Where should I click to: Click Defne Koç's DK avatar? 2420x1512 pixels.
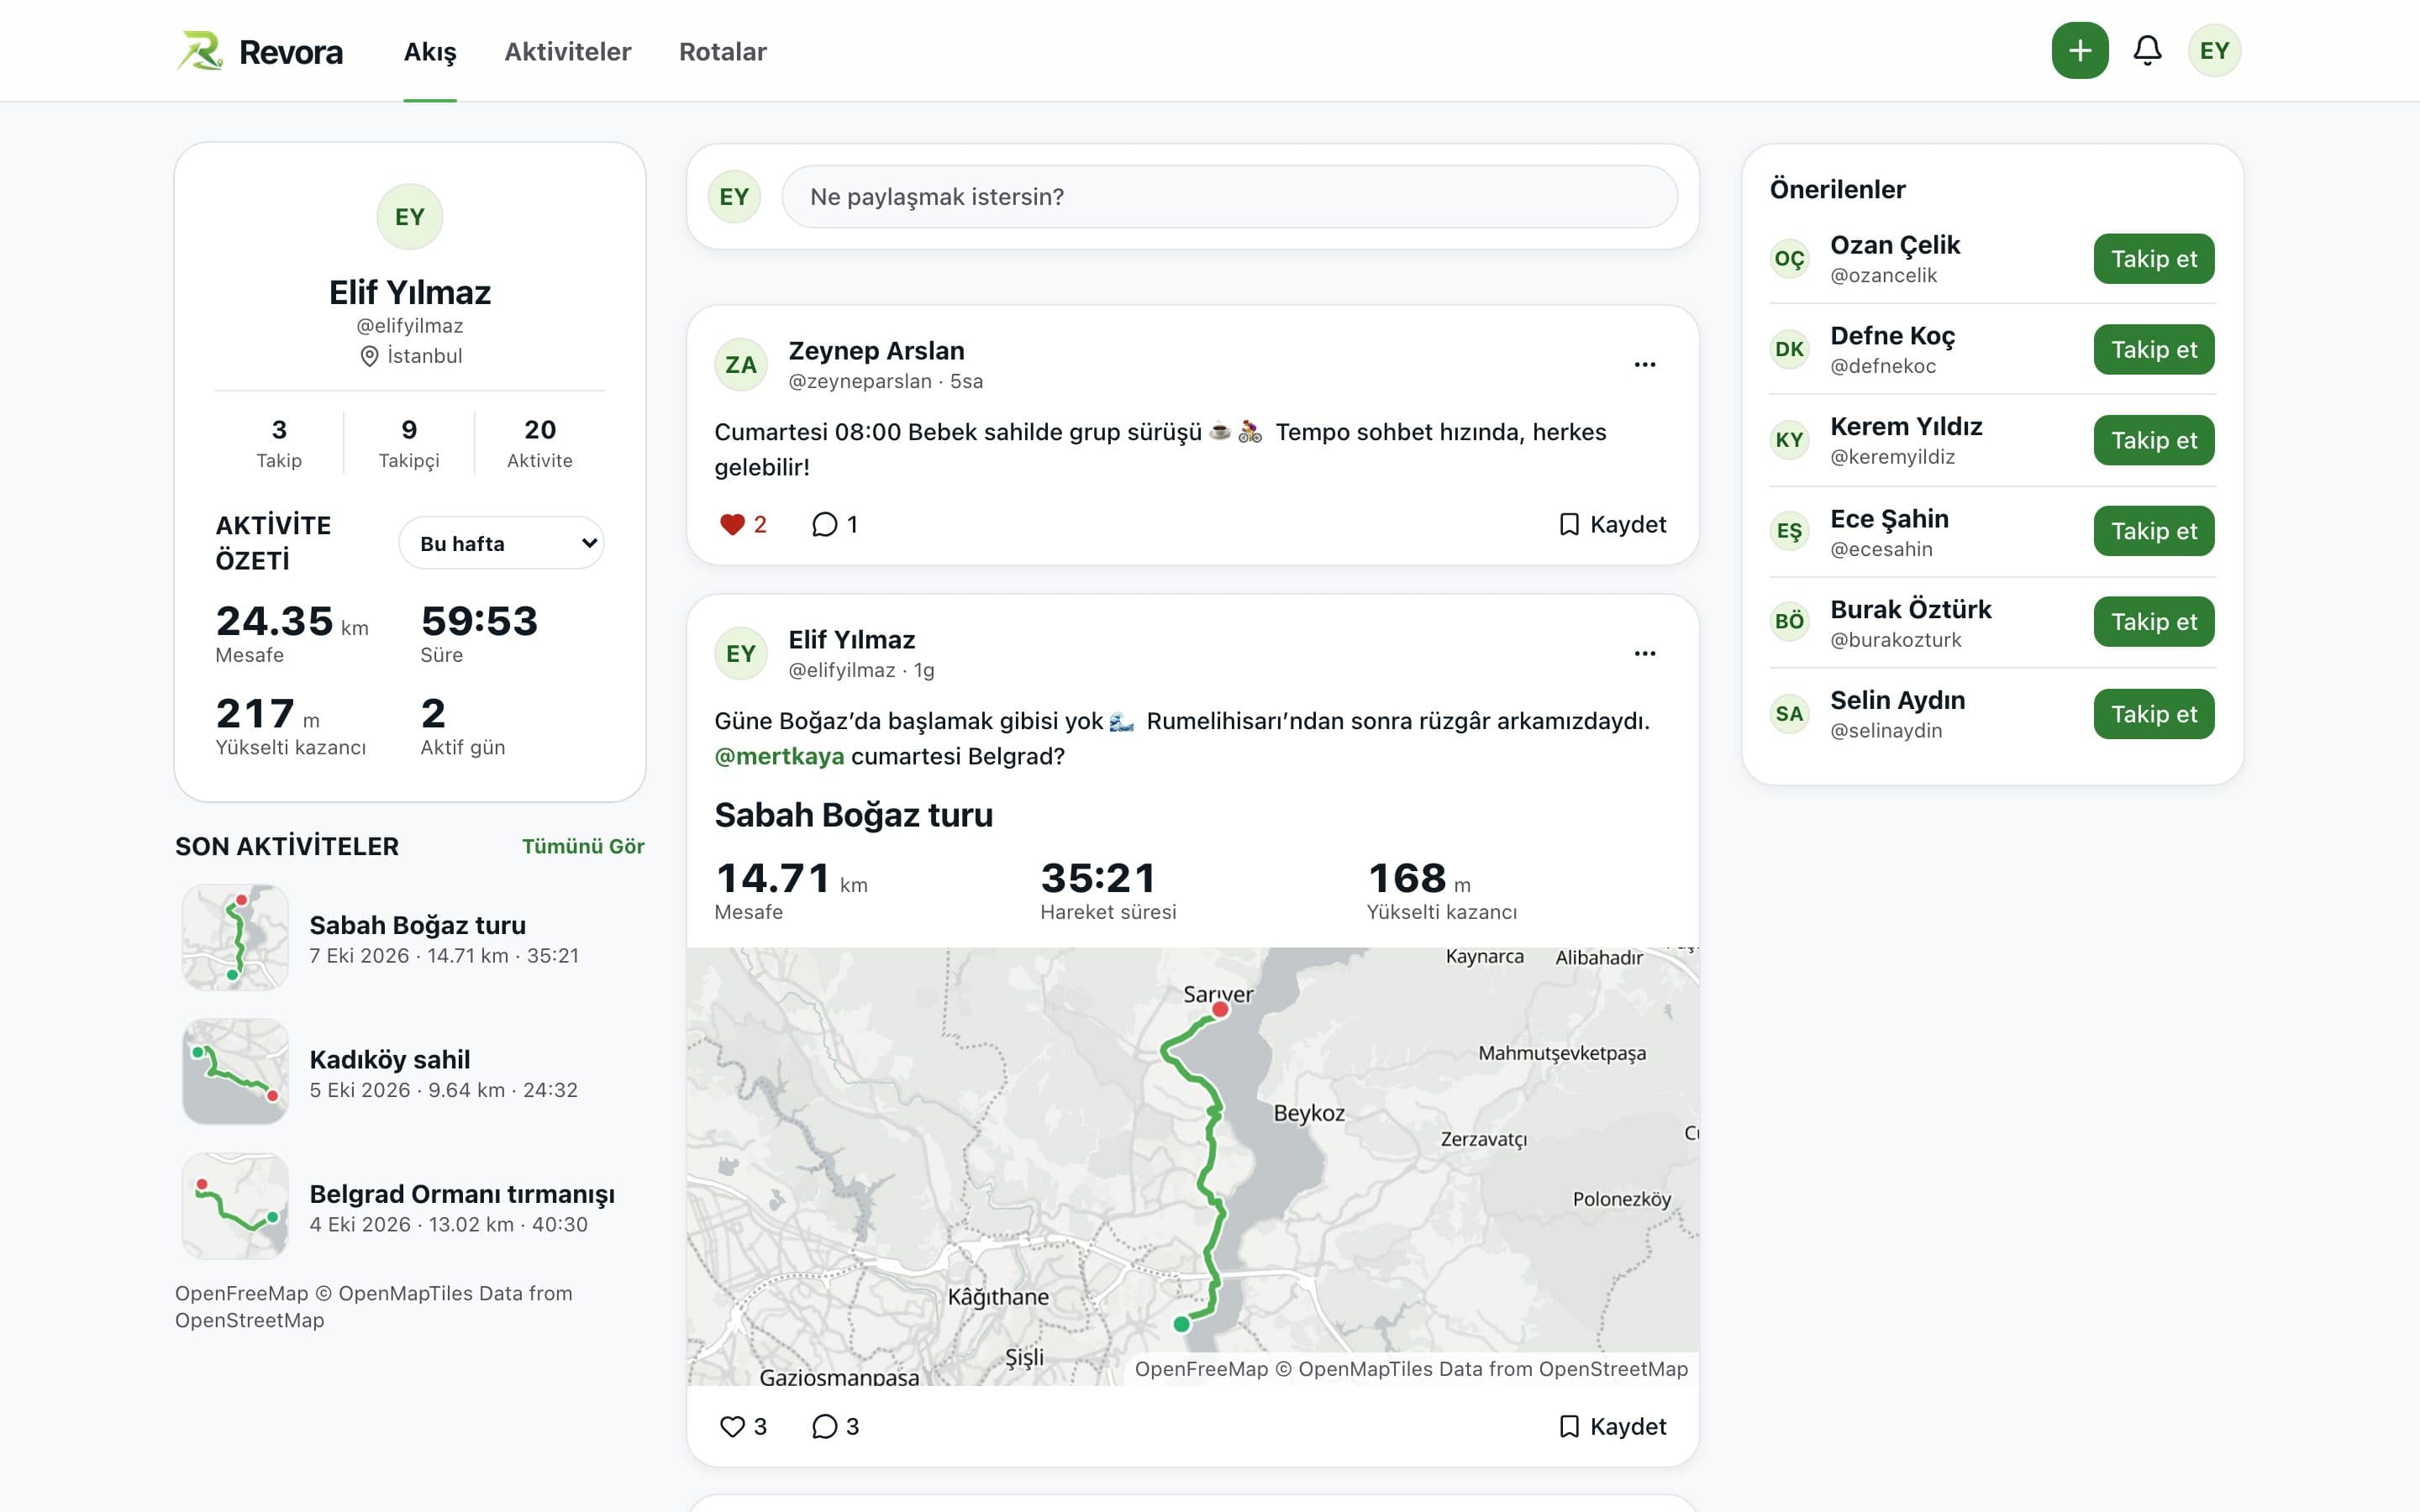1789,349
